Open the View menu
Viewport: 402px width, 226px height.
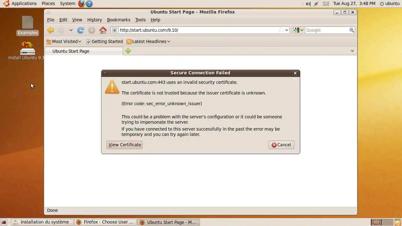[77, 20]
